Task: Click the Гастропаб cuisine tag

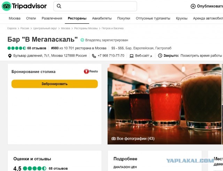Action: click(x=163, y=48)
